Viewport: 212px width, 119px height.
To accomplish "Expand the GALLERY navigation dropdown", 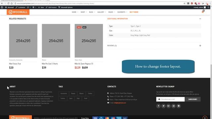I will (102, 12).
